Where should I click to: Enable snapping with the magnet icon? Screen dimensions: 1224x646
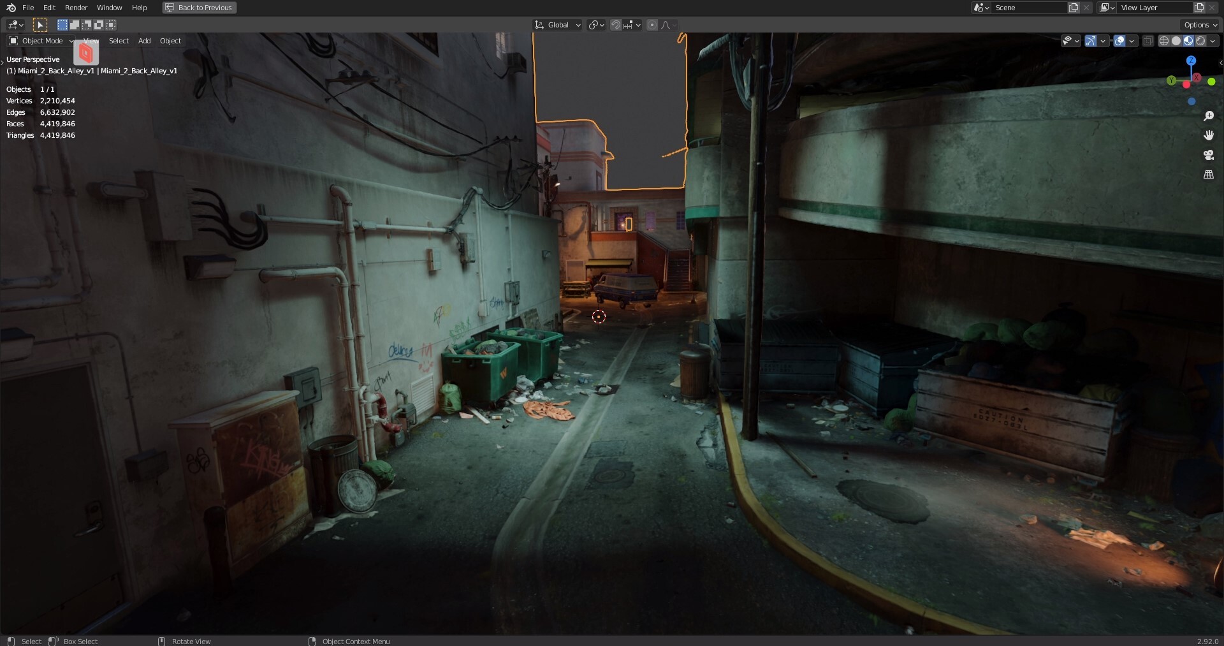click(615, 24)
